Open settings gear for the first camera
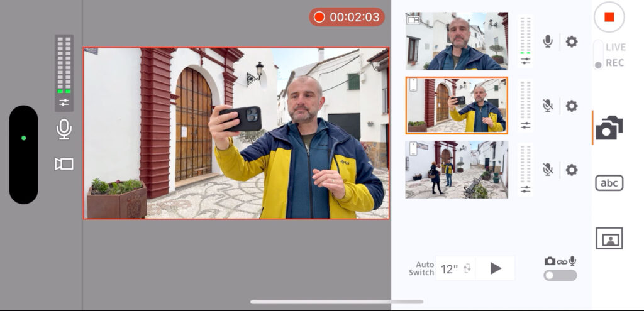Image resolution: width=644 pixels, height=311 pixels. click(571, 42)
